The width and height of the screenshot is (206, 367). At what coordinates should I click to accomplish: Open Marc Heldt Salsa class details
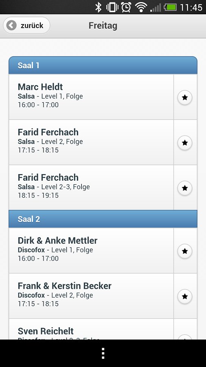91,97
